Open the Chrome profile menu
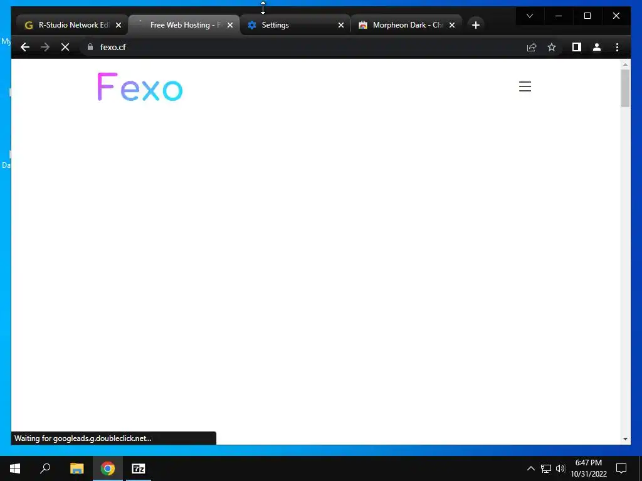642x481 pixels. click(x=597, y=47)
